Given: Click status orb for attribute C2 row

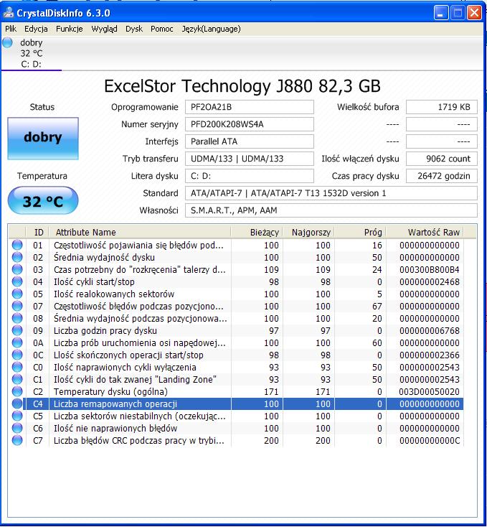Looking at the screenshot, I should pyautogui.click(x=17, y=391).
